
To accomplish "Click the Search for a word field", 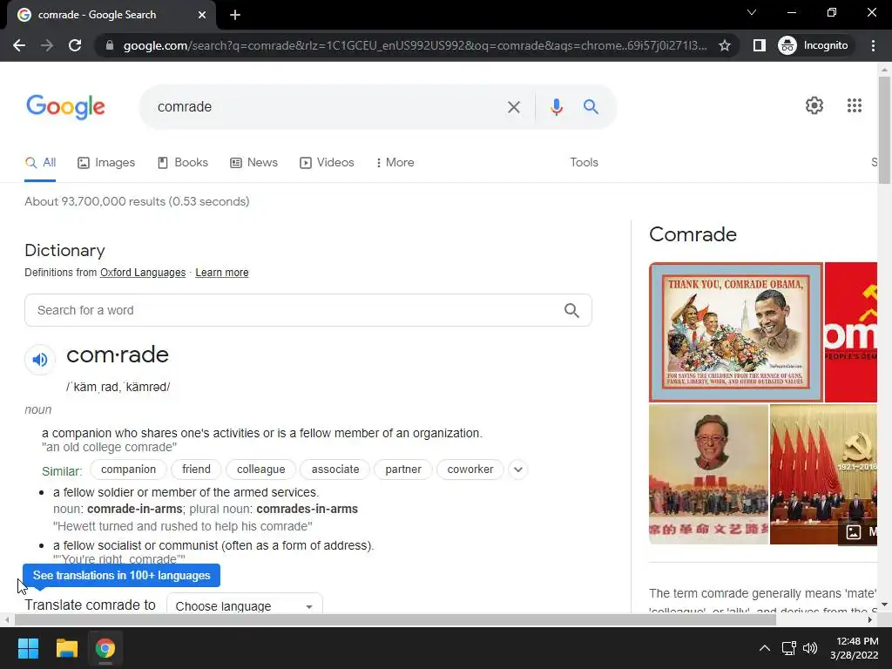I will [307, 310].
